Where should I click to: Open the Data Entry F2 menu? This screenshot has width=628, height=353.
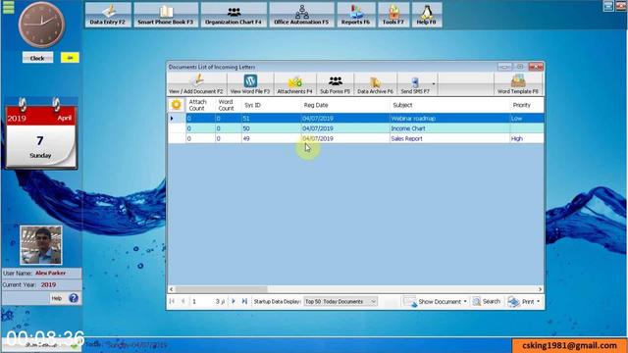(108, 15)
